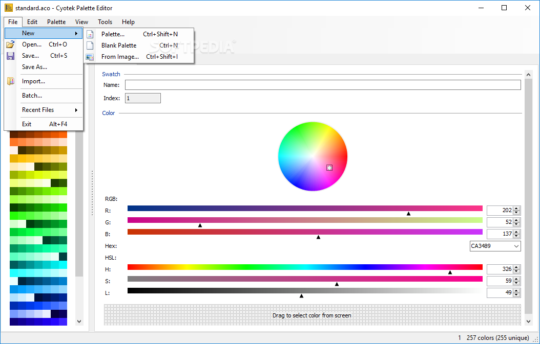Increase the G value with up spinner
This screenshot has width=540, height=344.
[x=516, y=220]
